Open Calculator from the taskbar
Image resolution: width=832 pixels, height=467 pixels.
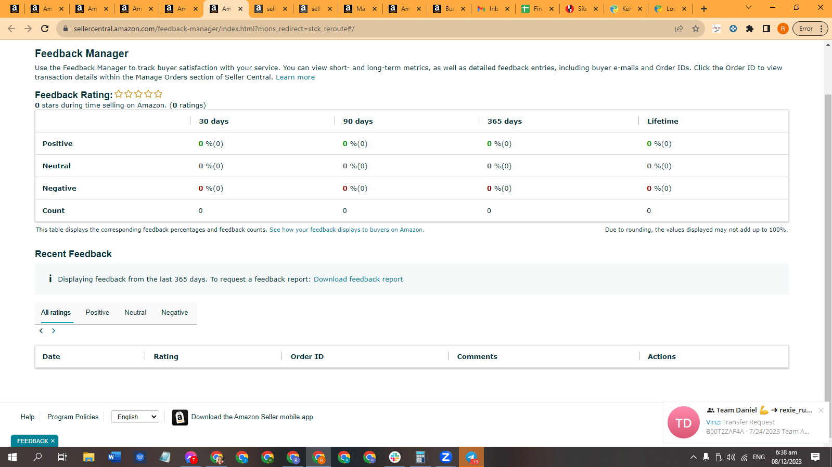420,457
